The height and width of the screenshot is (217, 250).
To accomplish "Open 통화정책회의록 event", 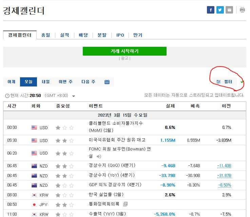I will [x=104, y=204].
